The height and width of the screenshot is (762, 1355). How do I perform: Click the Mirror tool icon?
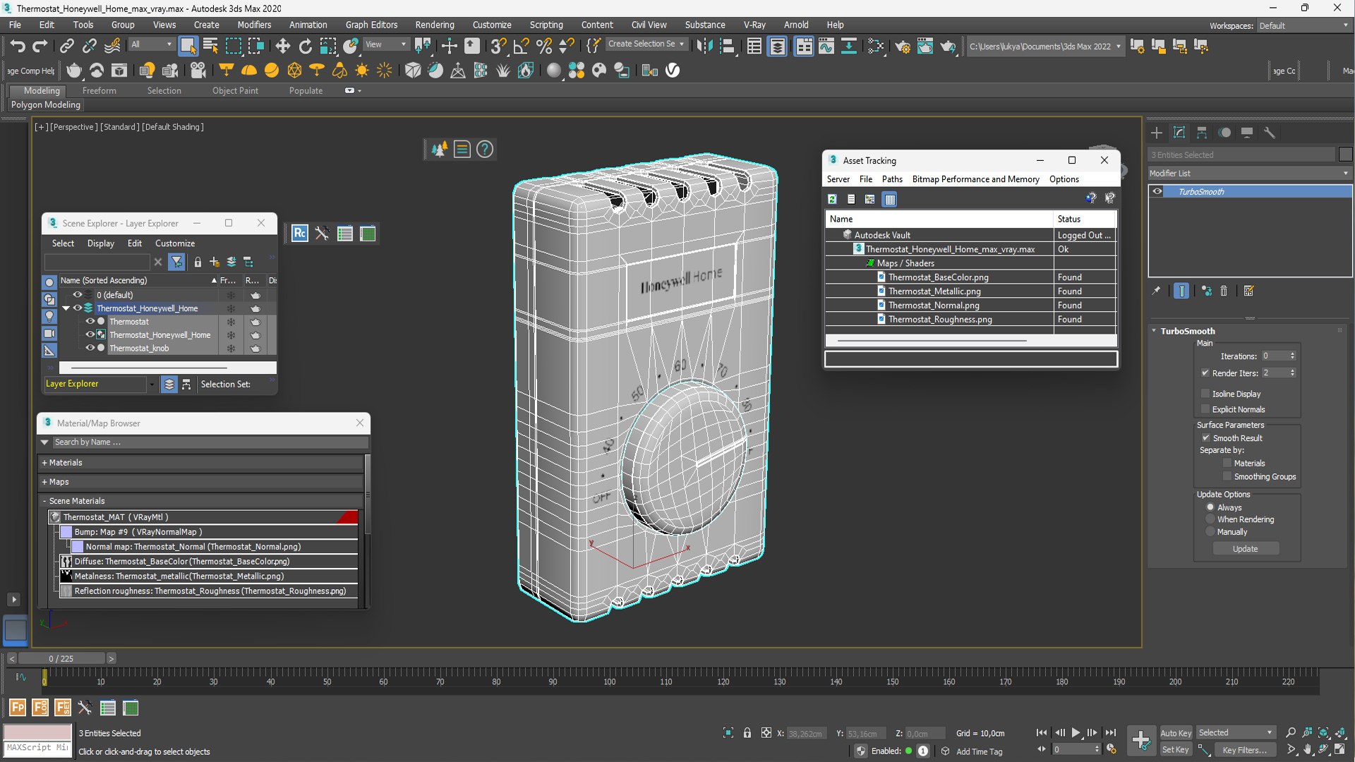tap(704, 47)
